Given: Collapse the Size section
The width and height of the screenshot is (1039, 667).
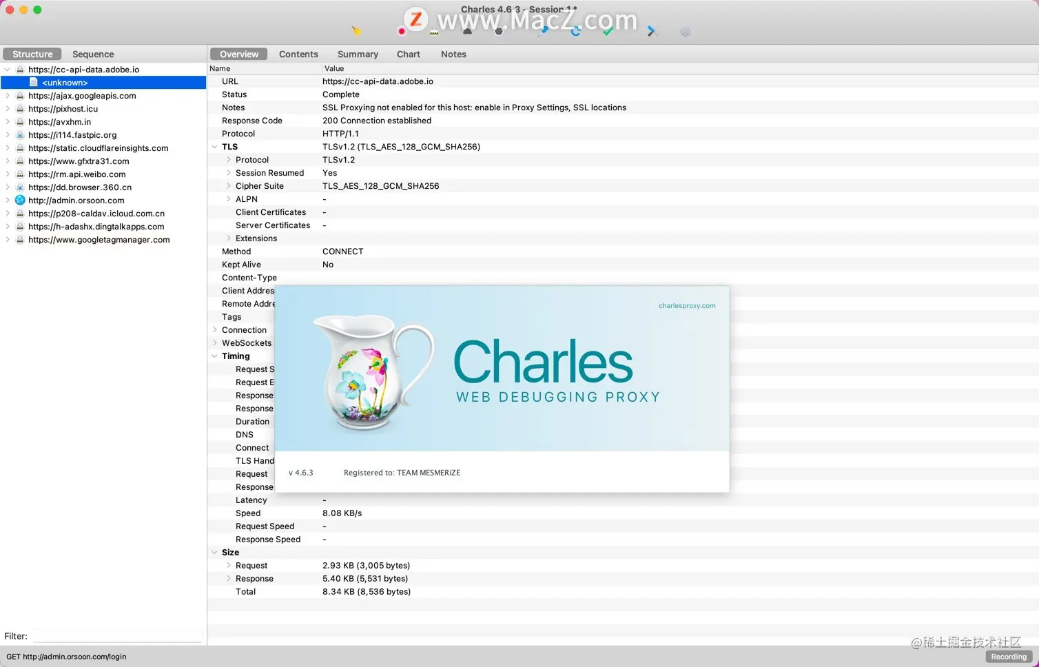Looking at the screenshot, I should pyautogui.click(x=215, y=553).
